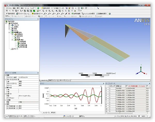Collapse the チャートコントロール details section
This screenshot has width=155, height=122.
[x=5, y=79]
